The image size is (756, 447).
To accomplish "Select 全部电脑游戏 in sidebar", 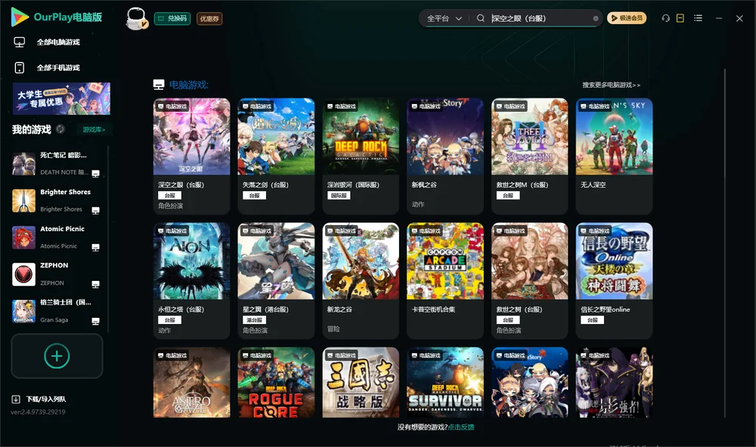I will point(58,42).
